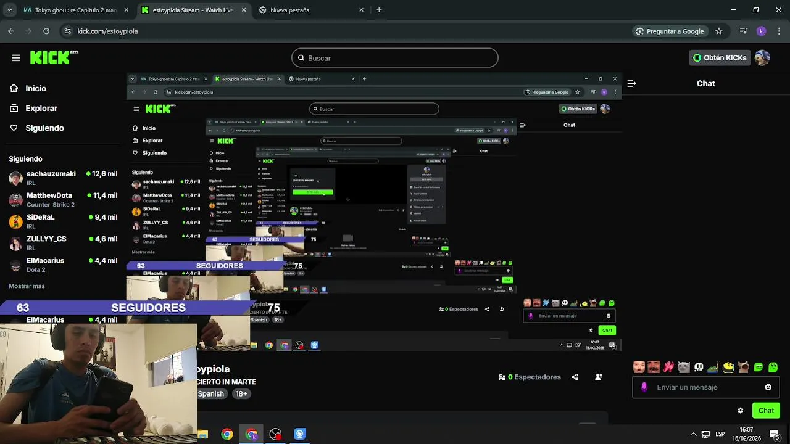Screen dimensions: 790x444
Task: Open chat settings gear icon
Action: (741, 411)
